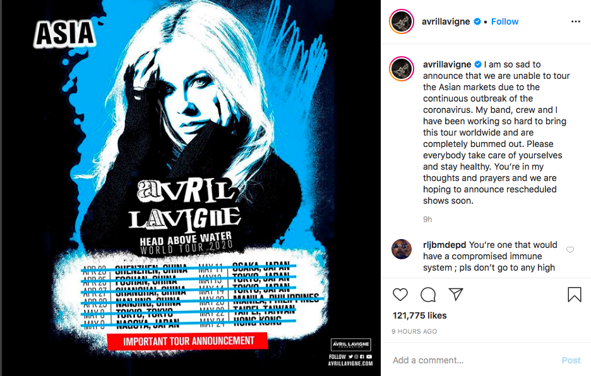Open the three-dot more options menu
591x376 pixels.
tap(576, 21)
